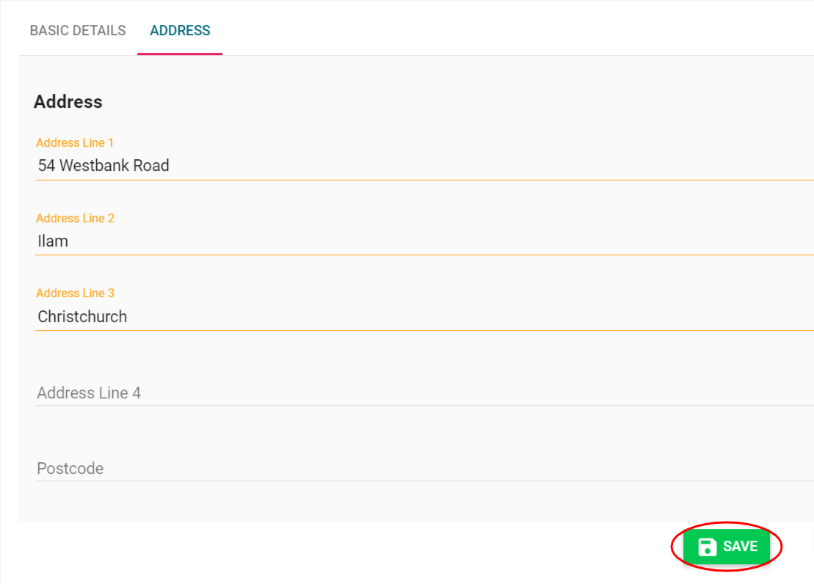Click the "Christchurch" text value

click(82, 317)
